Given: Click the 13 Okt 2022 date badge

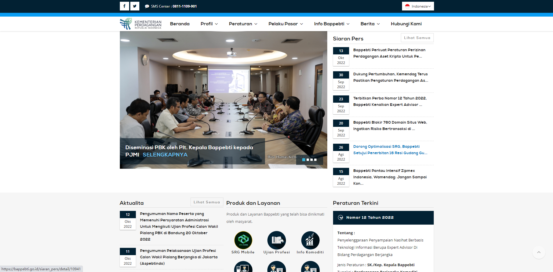Looking at the screenshot, I should pyautogui.click(x=341, y=56).
